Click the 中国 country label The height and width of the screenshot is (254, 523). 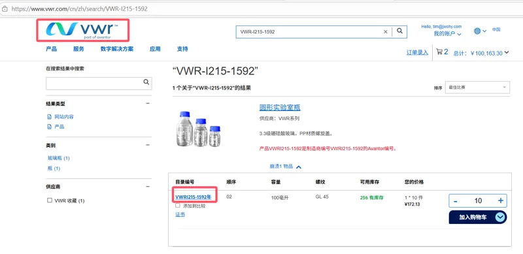click(x=496, y=29)
